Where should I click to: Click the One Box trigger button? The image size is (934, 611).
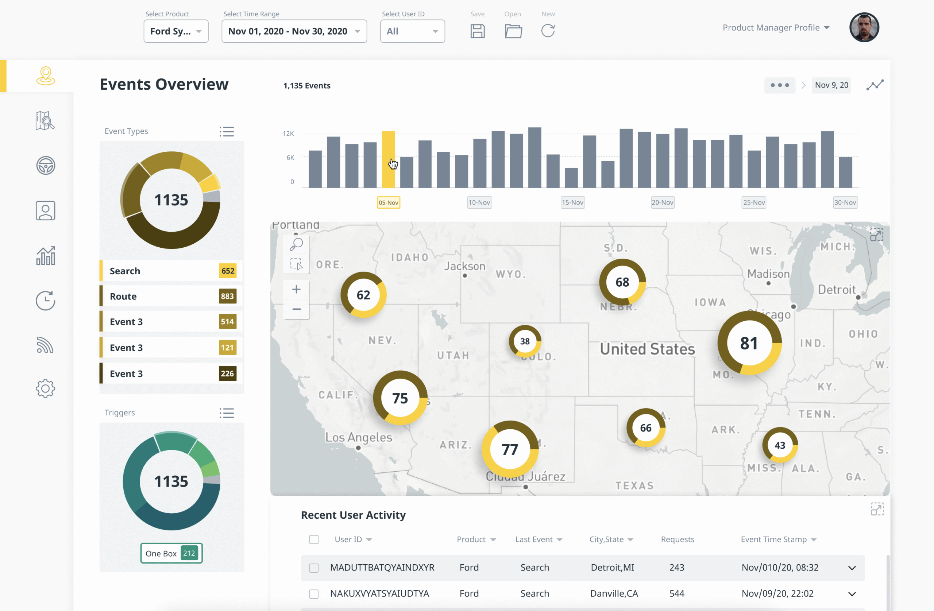coord(171,553)
